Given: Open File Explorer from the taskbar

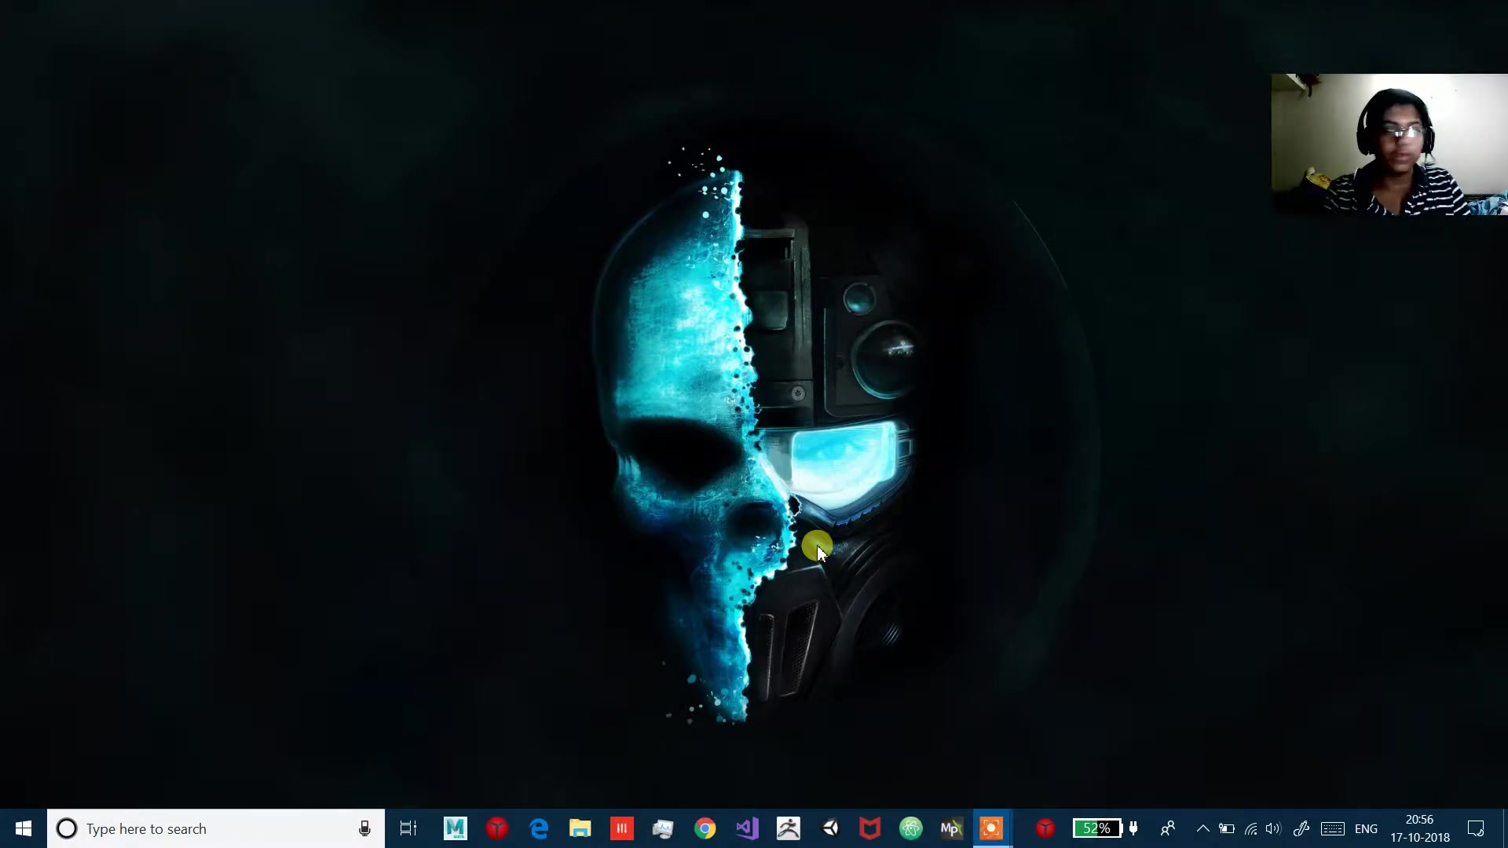Looking at the screenshot, I should pyautogui.click(x=580, y=828).
